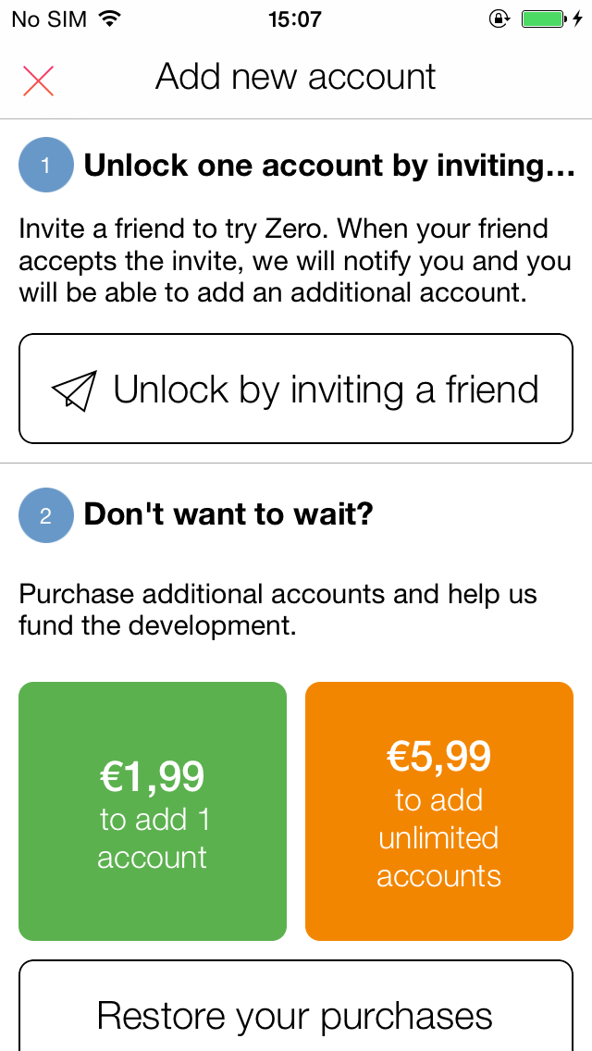This screenshot has width=592, height=1051.
Task: Tap the rotation lock status icon
Action: point(499,19)
